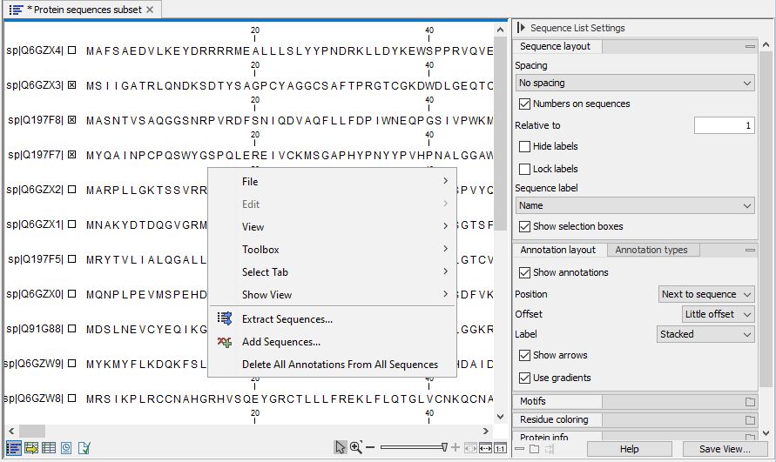Set zoom to 1:1 (100%)
The width and height of the screenshot is (776, 462).
(x=500, y=448)
